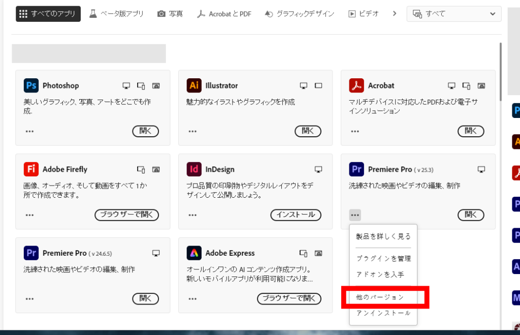Click Adobe Firefly's web platform icon

coord(156,169)
